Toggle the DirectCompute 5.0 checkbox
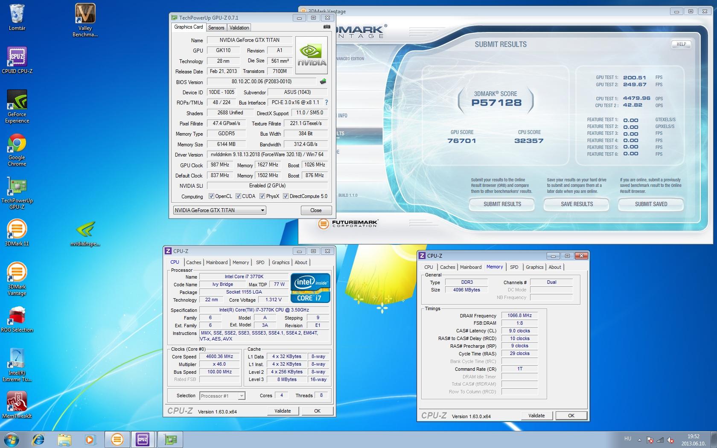717x448 pixels. pyautogui.click(x=286, y=196)
